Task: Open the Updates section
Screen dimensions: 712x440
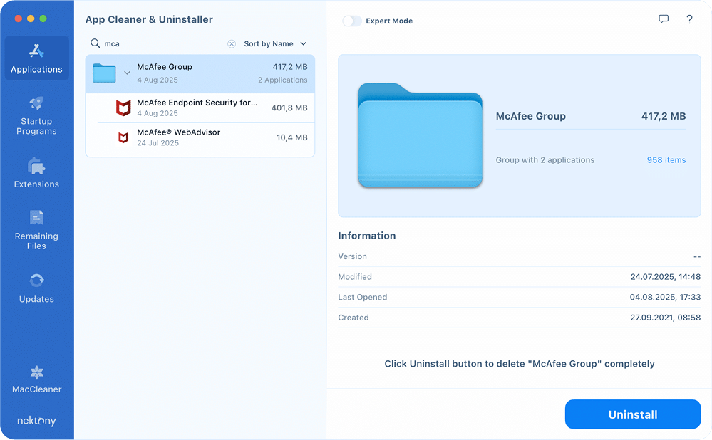Action: click(36, 288)
